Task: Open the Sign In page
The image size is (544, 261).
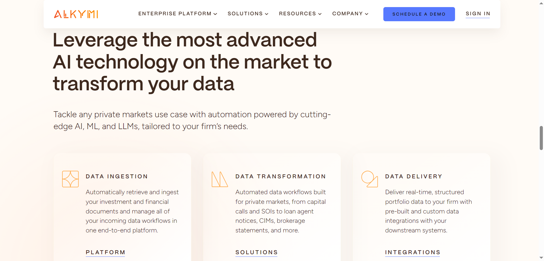Action: click(x=478, y=14)
